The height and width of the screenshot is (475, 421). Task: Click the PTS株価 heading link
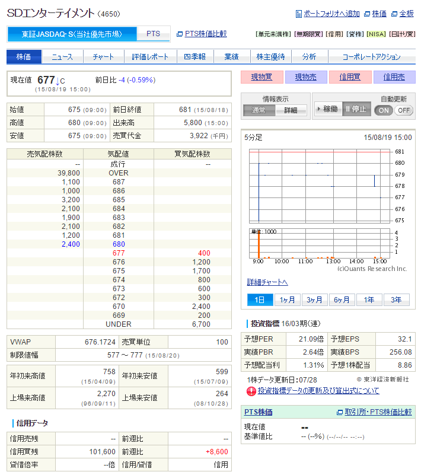tap(259, 412)
